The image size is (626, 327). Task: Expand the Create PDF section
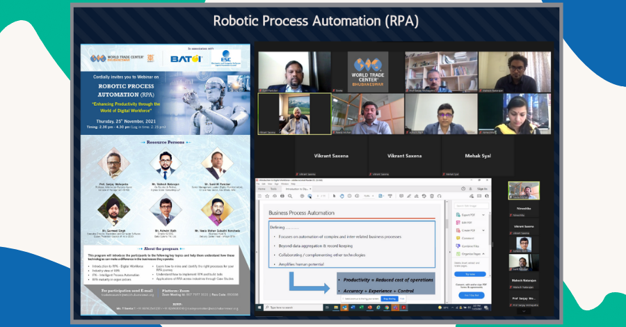483,230
